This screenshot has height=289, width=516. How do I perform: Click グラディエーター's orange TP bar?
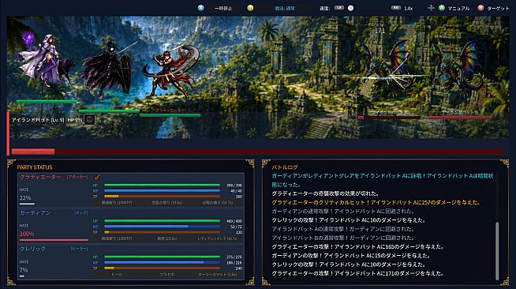coord(162,196)
